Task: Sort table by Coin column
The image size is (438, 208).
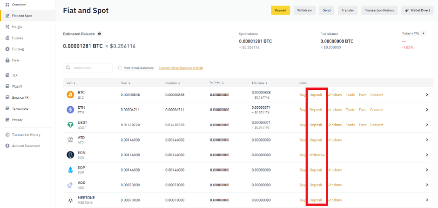Action: click(x=71, y=83)
